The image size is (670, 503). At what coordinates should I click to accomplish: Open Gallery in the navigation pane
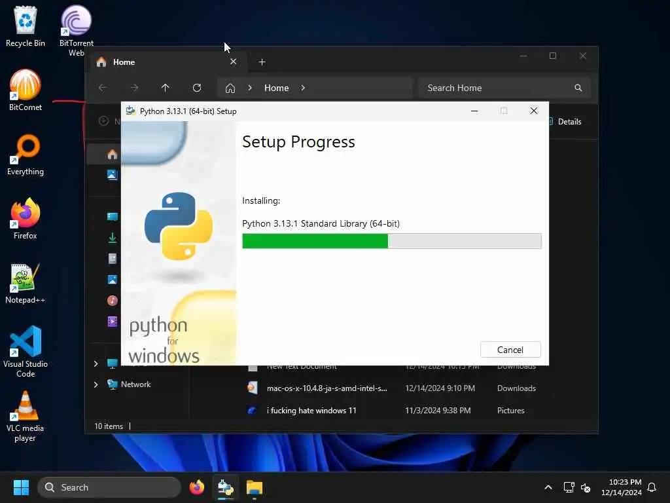click(113, 174)
